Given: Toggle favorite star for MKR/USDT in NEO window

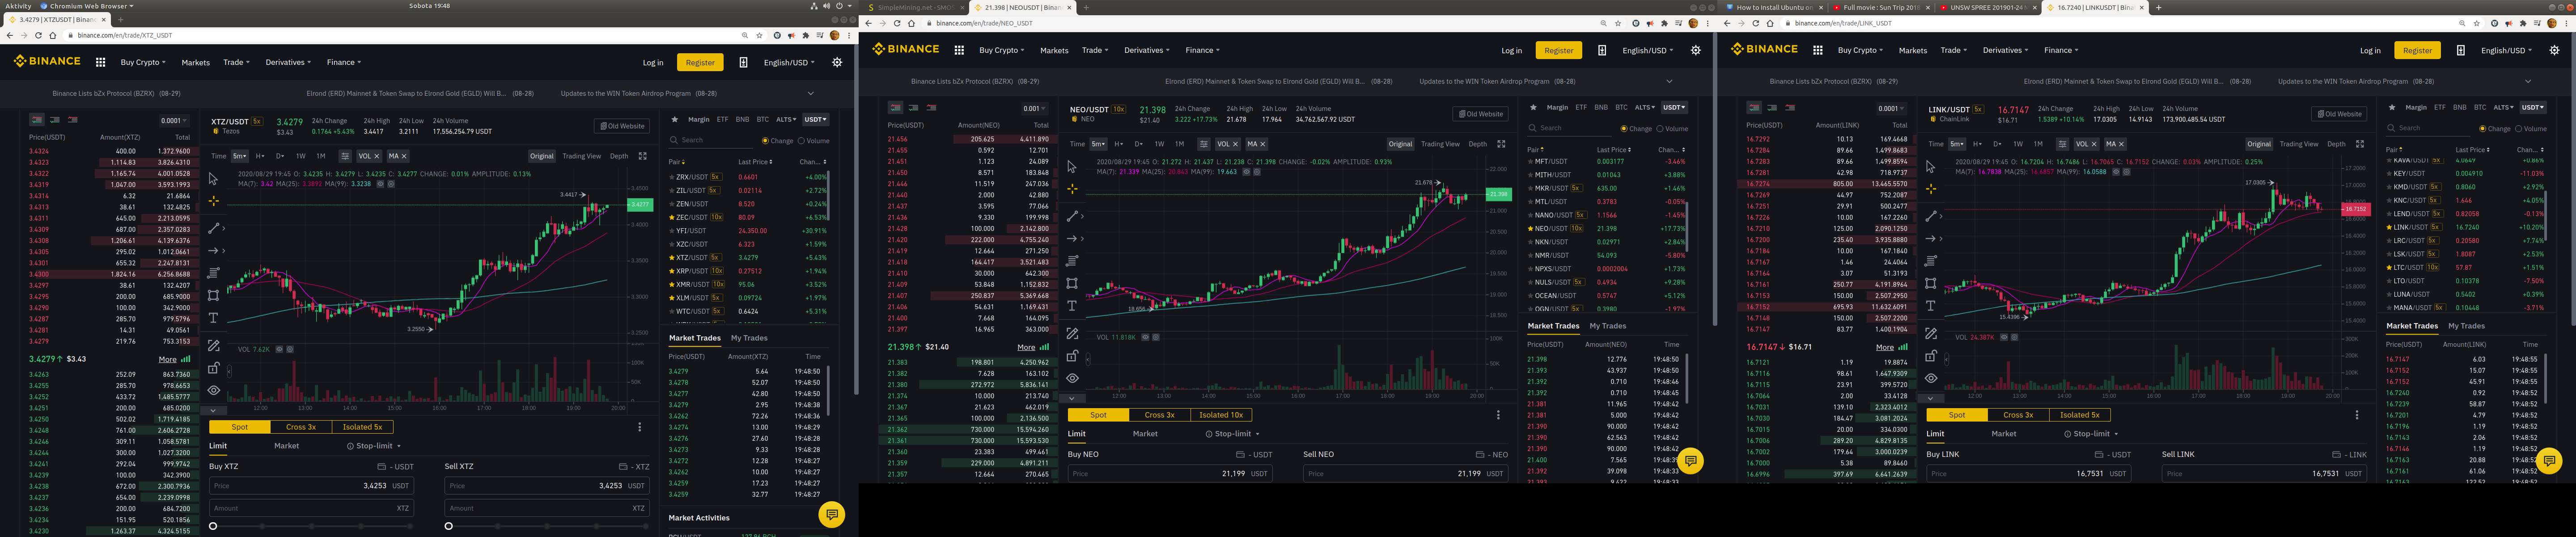Looking at the screenshot, I should click(1530, 188).
